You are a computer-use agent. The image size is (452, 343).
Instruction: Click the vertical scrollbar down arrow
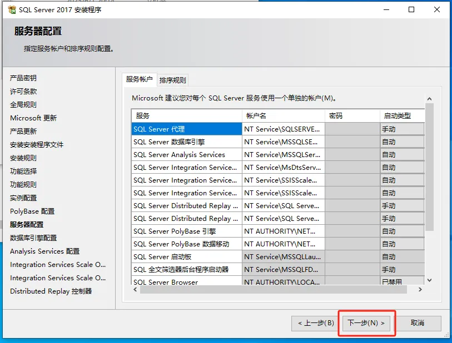coord(430,280)
